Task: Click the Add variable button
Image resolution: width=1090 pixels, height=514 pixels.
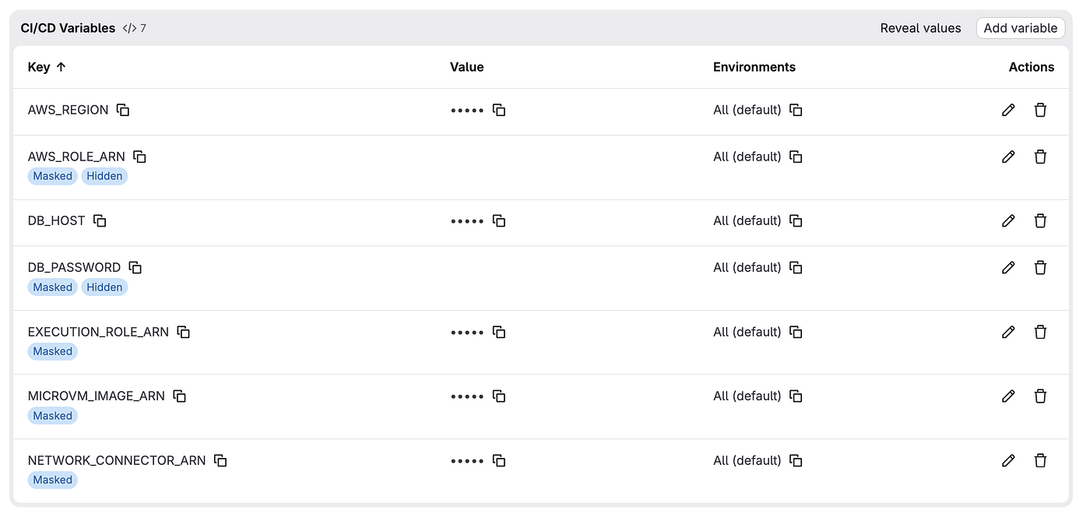Action: tap(1021, 28)
